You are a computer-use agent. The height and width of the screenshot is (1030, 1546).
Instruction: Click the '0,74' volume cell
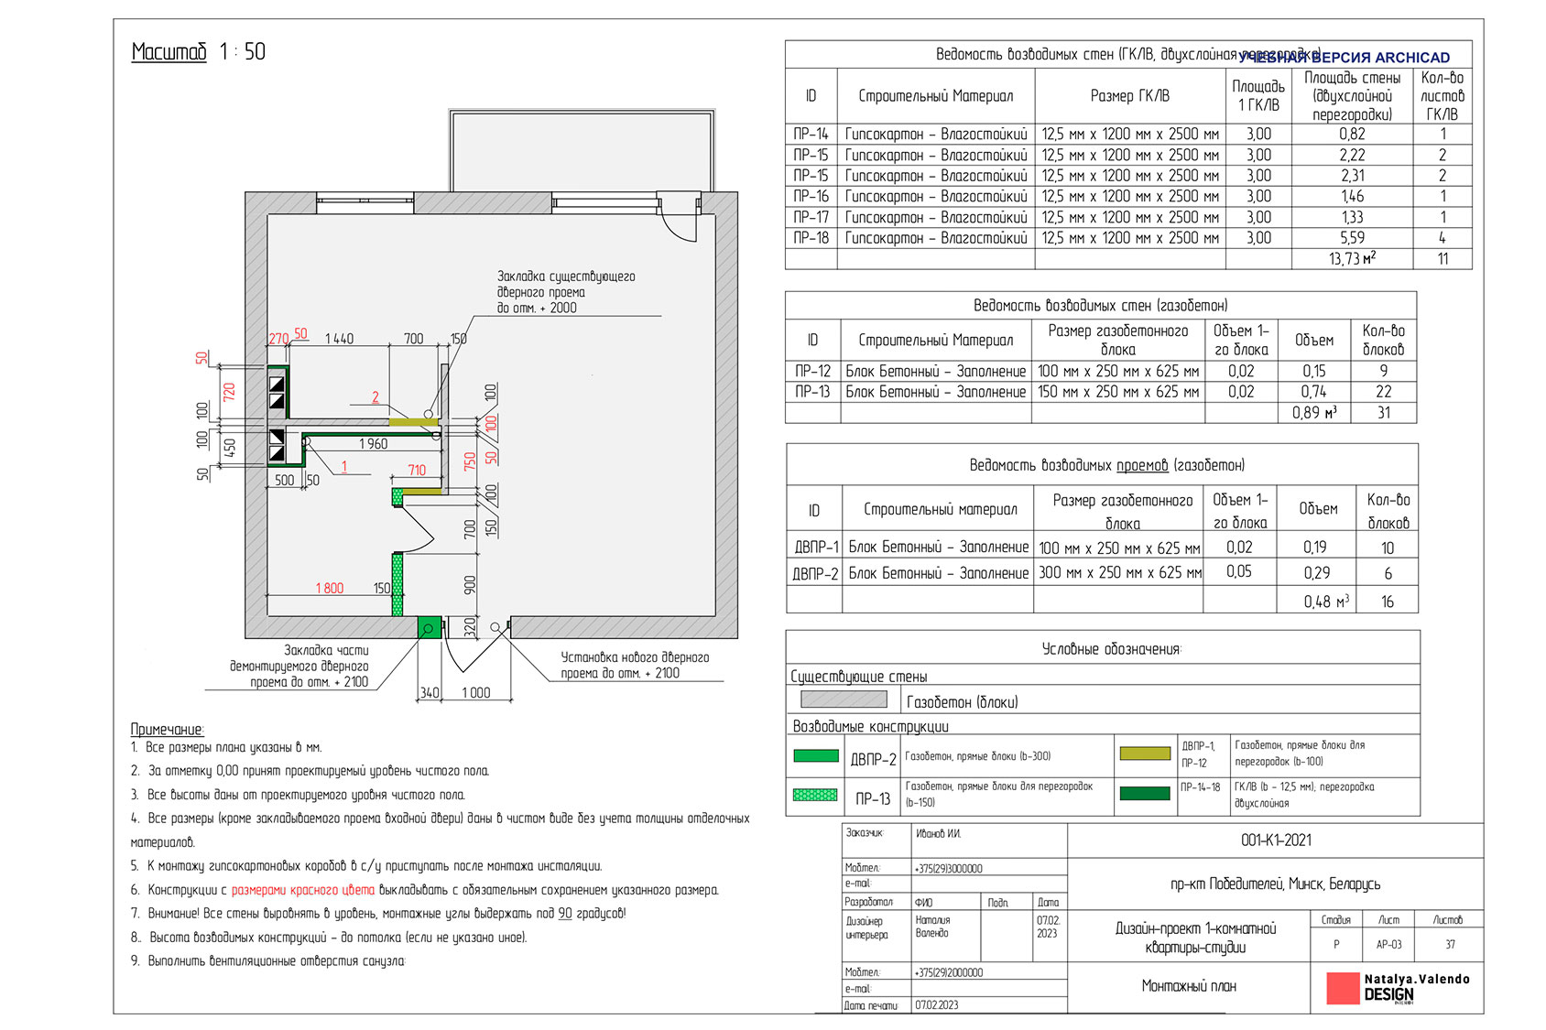[1314, 392]
